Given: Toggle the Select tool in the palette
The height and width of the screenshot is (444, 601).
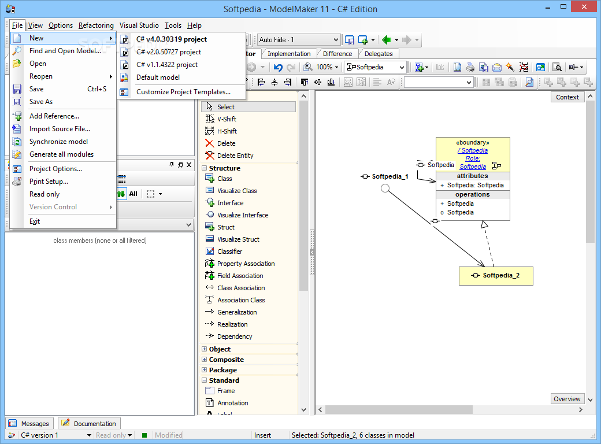Looking at the screenshot, I should (248, 106).
